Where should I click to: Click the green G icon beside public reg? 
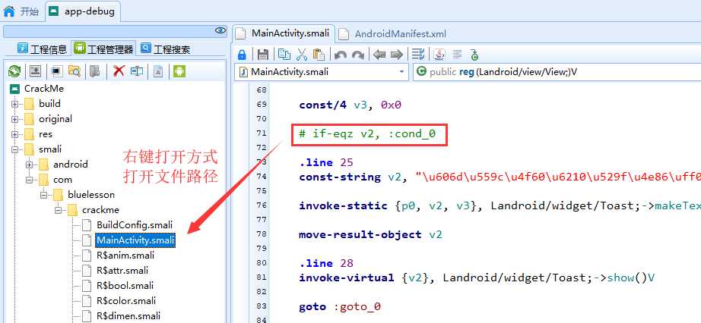[x=420, y=72]
